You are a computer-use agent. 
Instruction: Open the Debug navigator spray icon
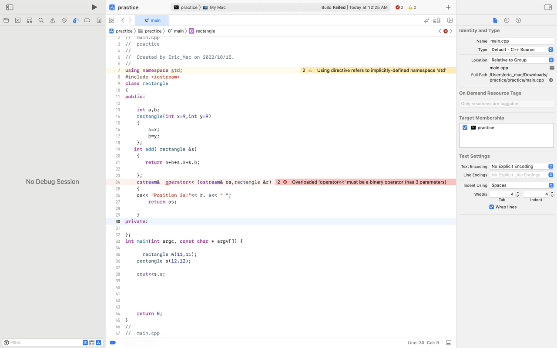[x=76, y=20]
